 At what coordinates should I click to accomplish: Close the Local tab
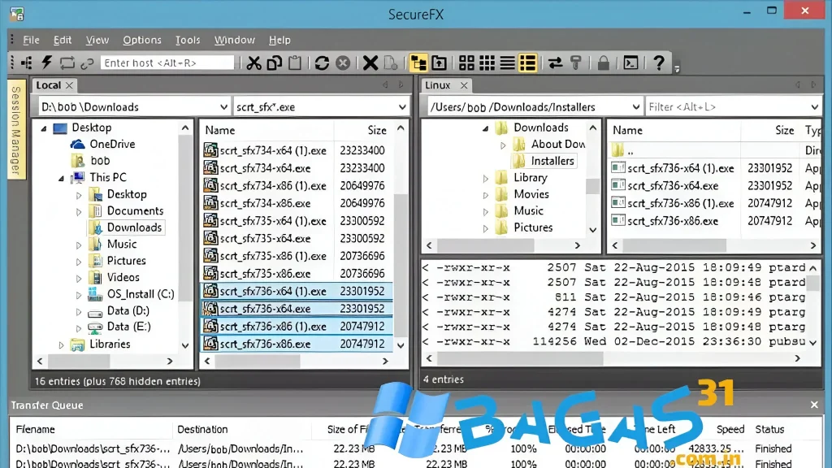(x=70, y=84)
